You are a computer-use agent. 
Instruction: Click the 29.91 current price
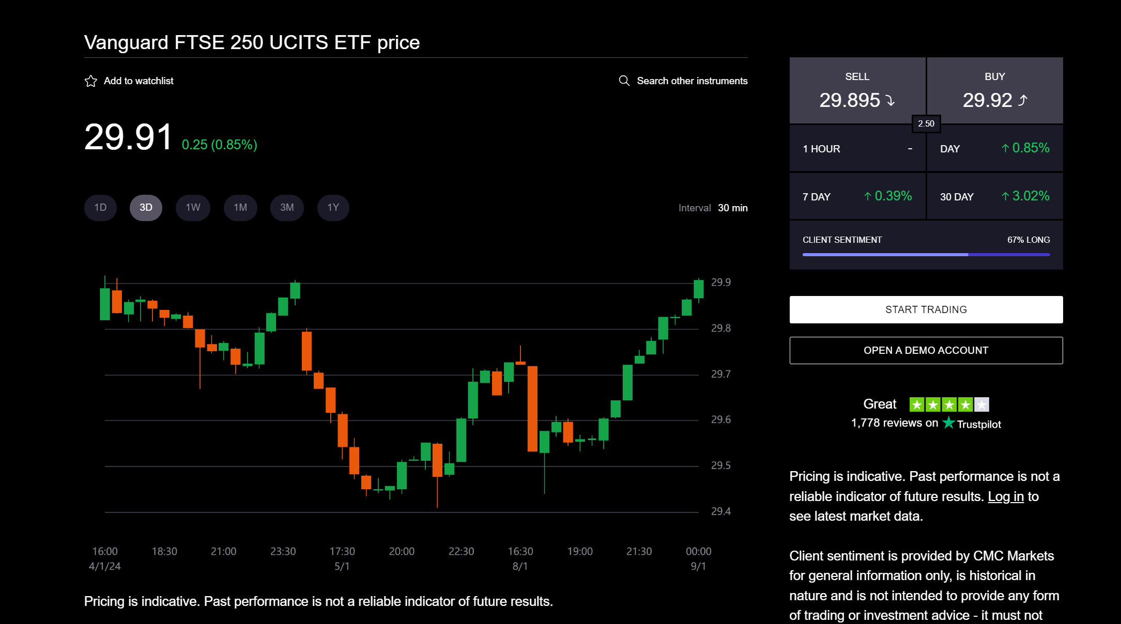coord(128,137)
